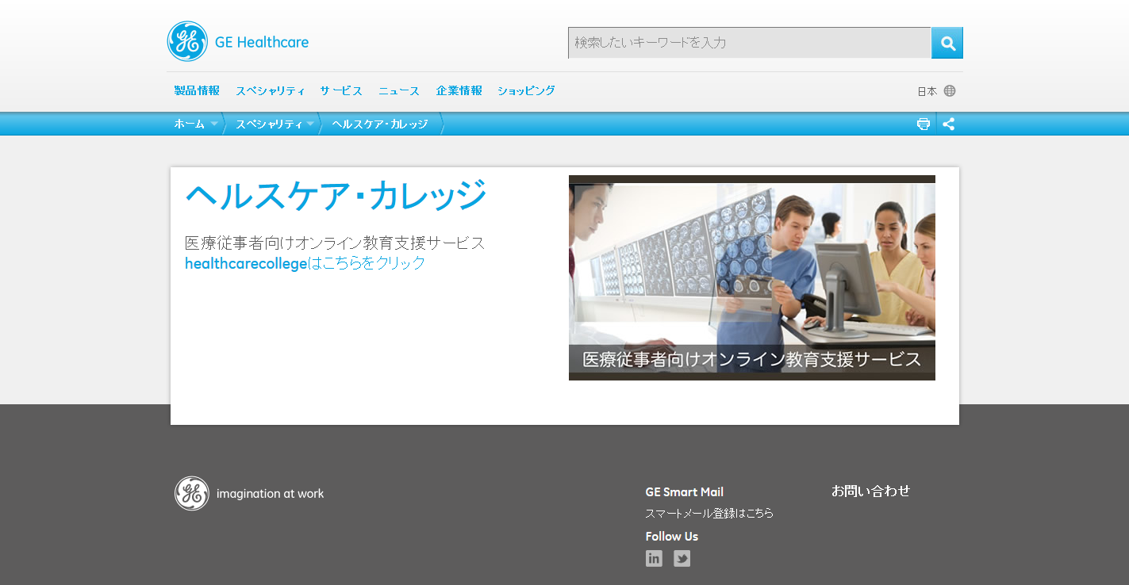
Task: Click the GE Healthcare logo in header
Action: click(x=238, y=41)
